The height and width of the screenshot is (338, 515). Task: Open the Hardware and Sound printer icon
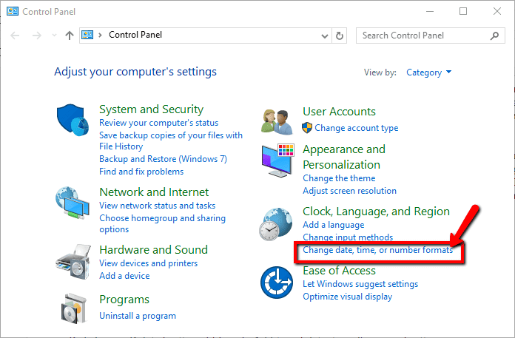(x=73, y=262)
